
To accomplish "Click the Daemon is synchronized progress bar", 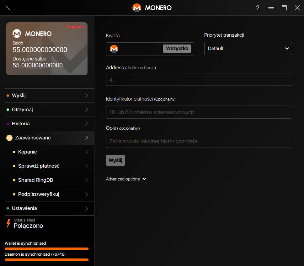I will click(x=47, y=260).
